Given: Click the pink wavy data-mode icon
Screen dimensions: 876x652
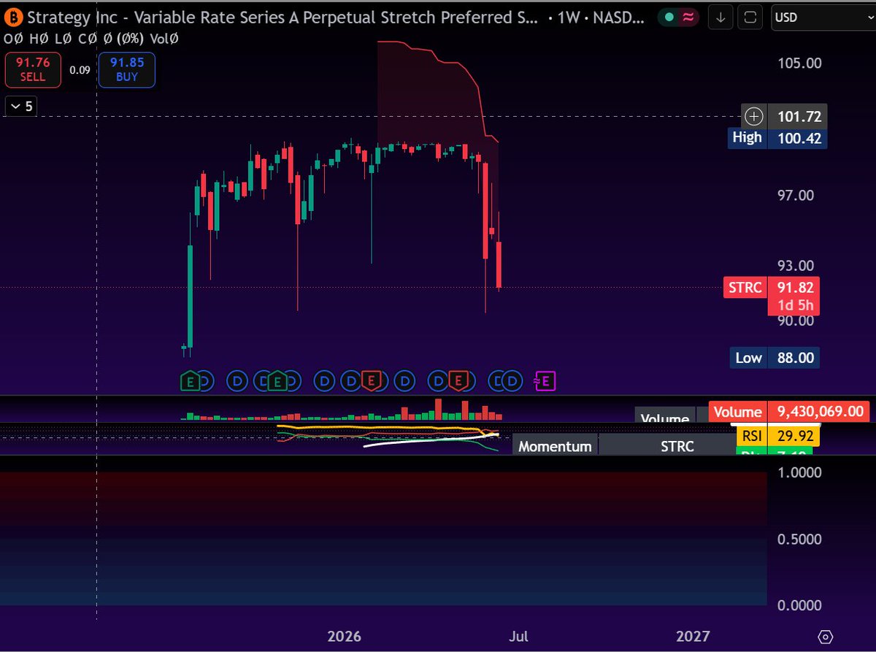Looking at the screenshot, I should click(x=688, y=18).
